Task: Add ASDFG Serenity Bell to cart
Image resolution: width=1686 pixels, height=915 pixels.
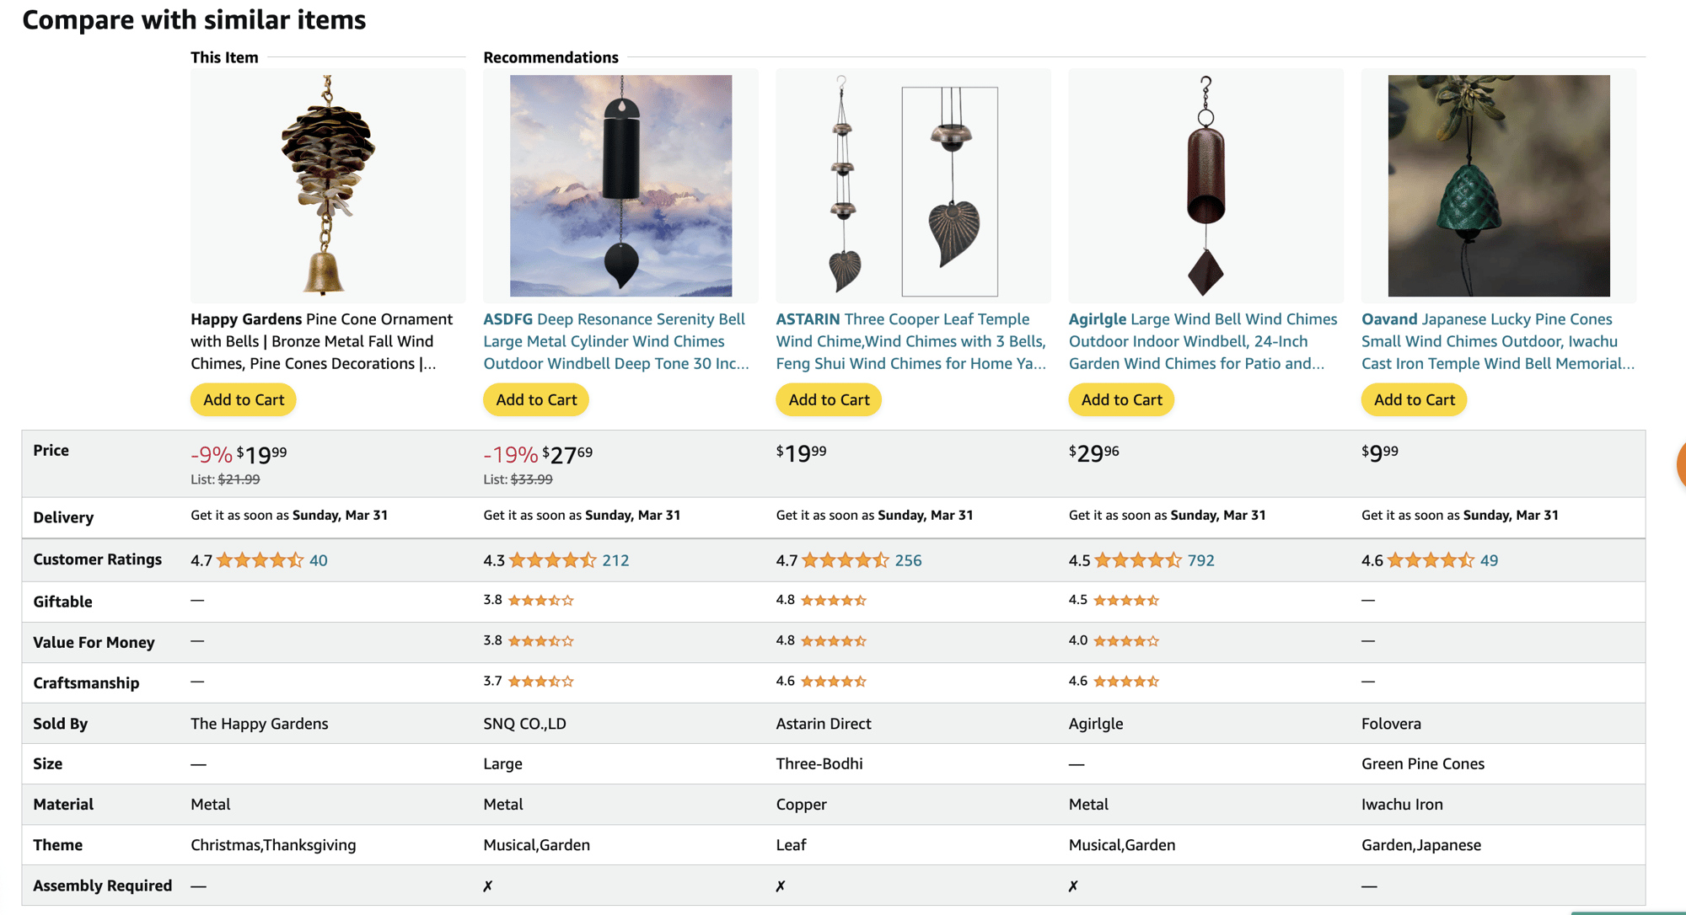Action: pyautogui.click(x=536, y=399)
